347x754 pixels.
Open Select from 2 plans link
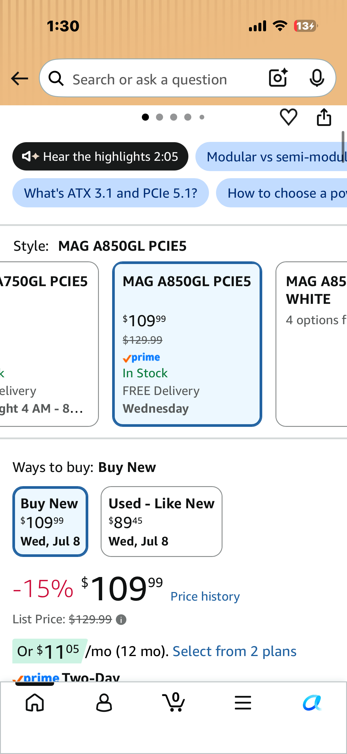click(x=234, y=651)
